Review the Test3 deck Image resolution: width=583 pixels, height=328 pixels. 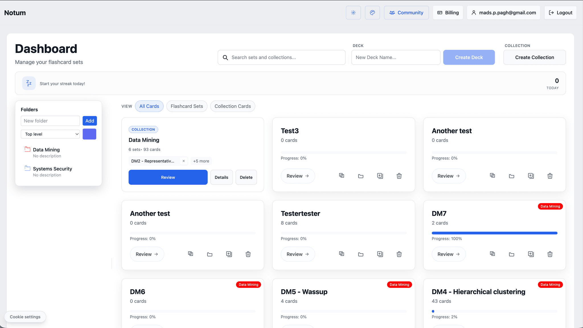(x=298, y=176)
